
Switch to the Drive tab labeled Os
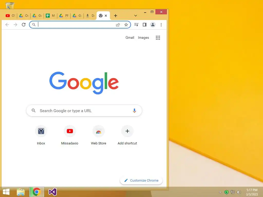click(x=24, y=16)
